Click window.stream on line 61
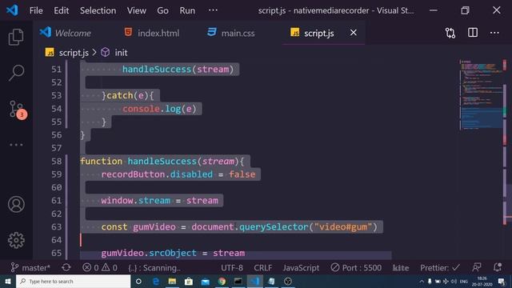This screenshot has height=288, width=512. click(135, 200)
